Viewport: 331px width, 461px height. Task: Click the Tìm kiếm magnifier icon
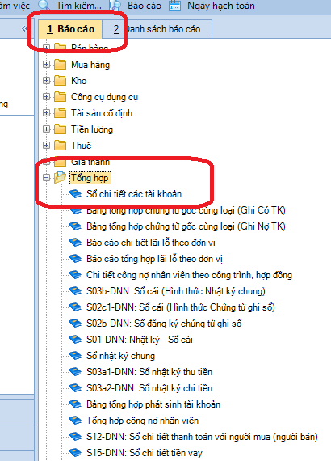click(x=44, y=5)
